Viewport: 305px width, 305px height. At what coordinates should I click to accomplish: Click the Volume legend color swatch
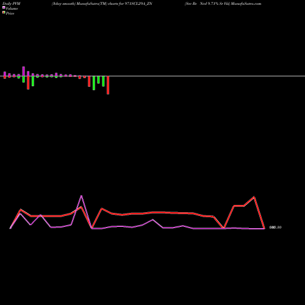click(x=4, y=7)
